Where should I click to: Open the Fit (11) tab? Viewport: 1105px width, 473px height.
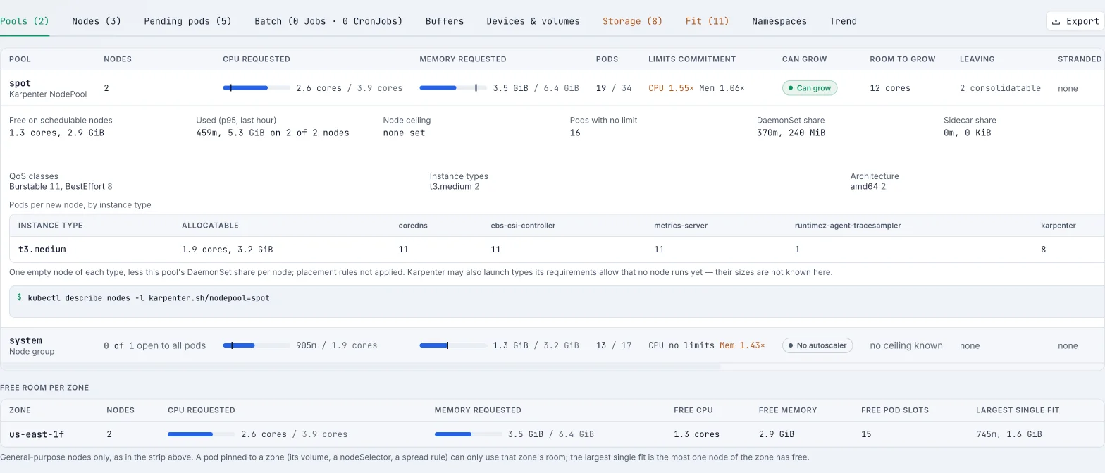click(707, 21)
